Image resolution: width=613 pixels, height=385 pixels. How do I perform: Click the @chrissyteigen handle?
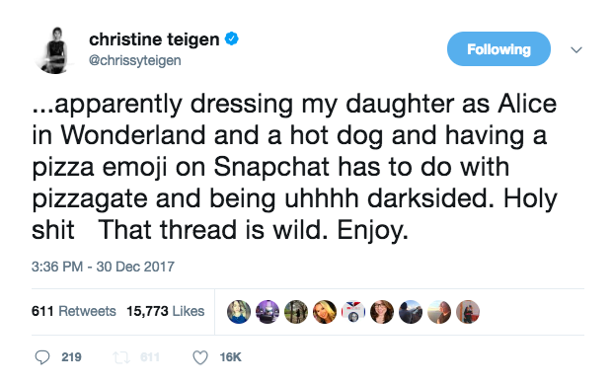pos(135,60)
